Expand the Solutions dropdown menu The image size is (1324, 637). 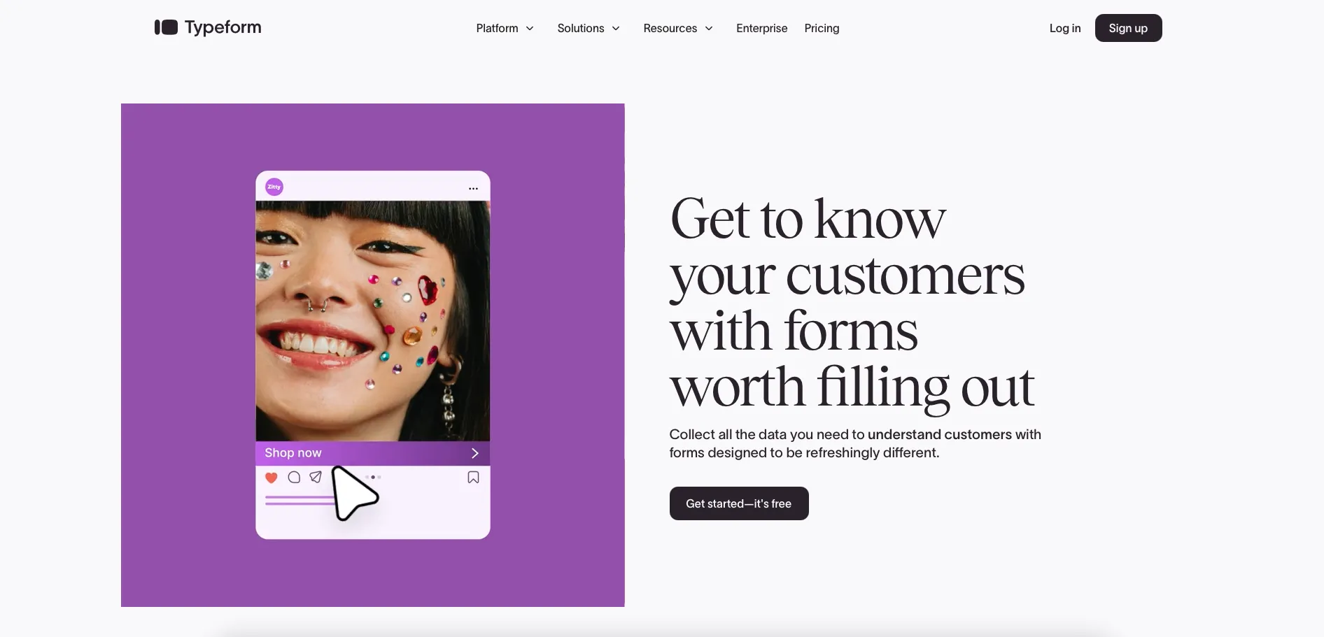pos(589,28)
